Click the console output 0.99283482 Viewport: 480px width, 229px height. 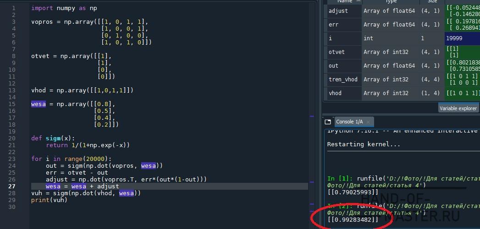353,220
